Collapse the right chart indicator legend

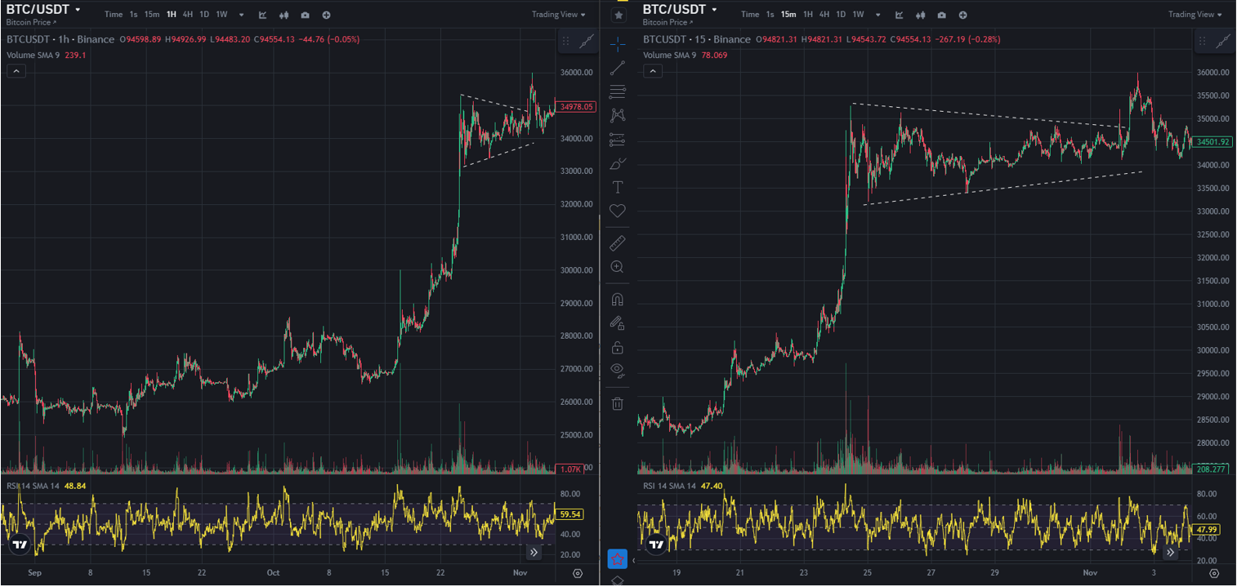tap(652, 71)
